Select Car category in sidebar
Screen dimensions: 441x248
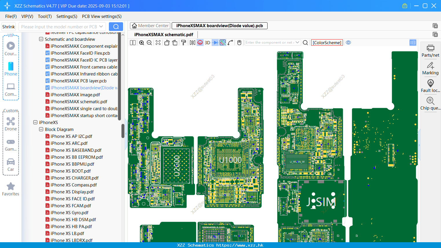click(11, 165)
